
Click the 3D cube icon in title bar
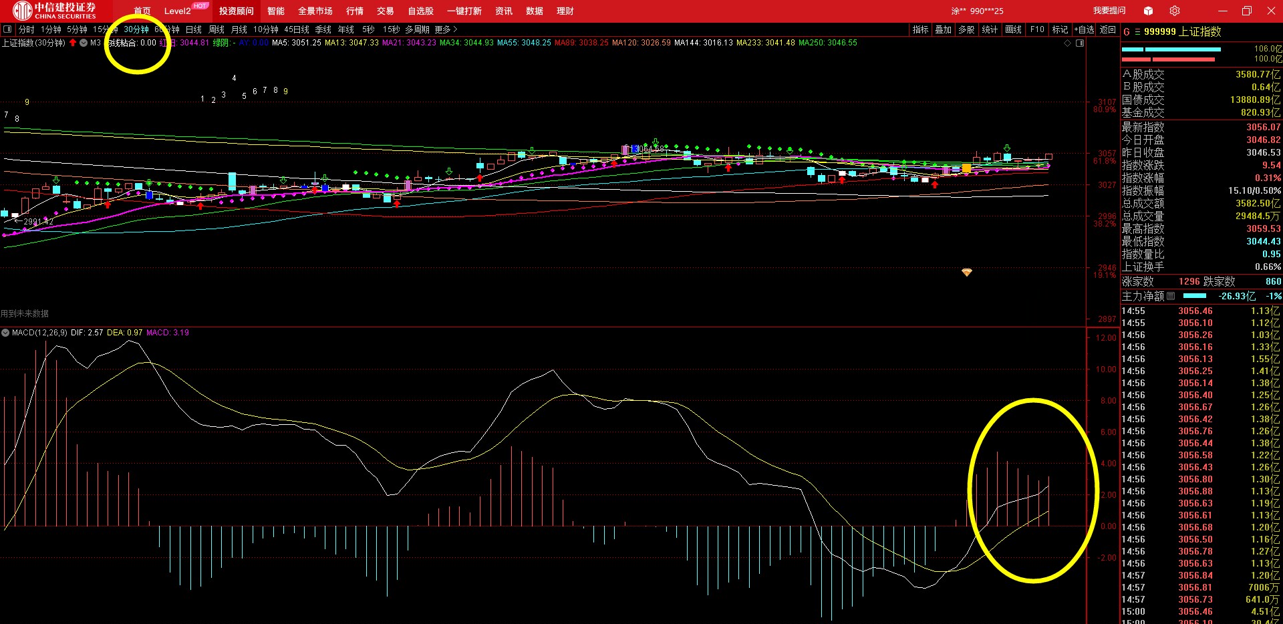click(1148, 11)
